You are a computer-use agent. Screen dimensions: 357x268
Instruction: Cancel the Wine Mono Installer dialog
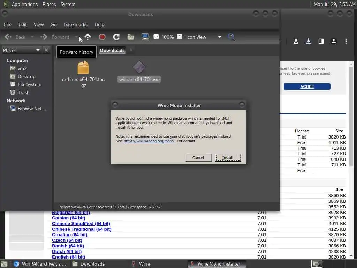[x=198, y=157]
